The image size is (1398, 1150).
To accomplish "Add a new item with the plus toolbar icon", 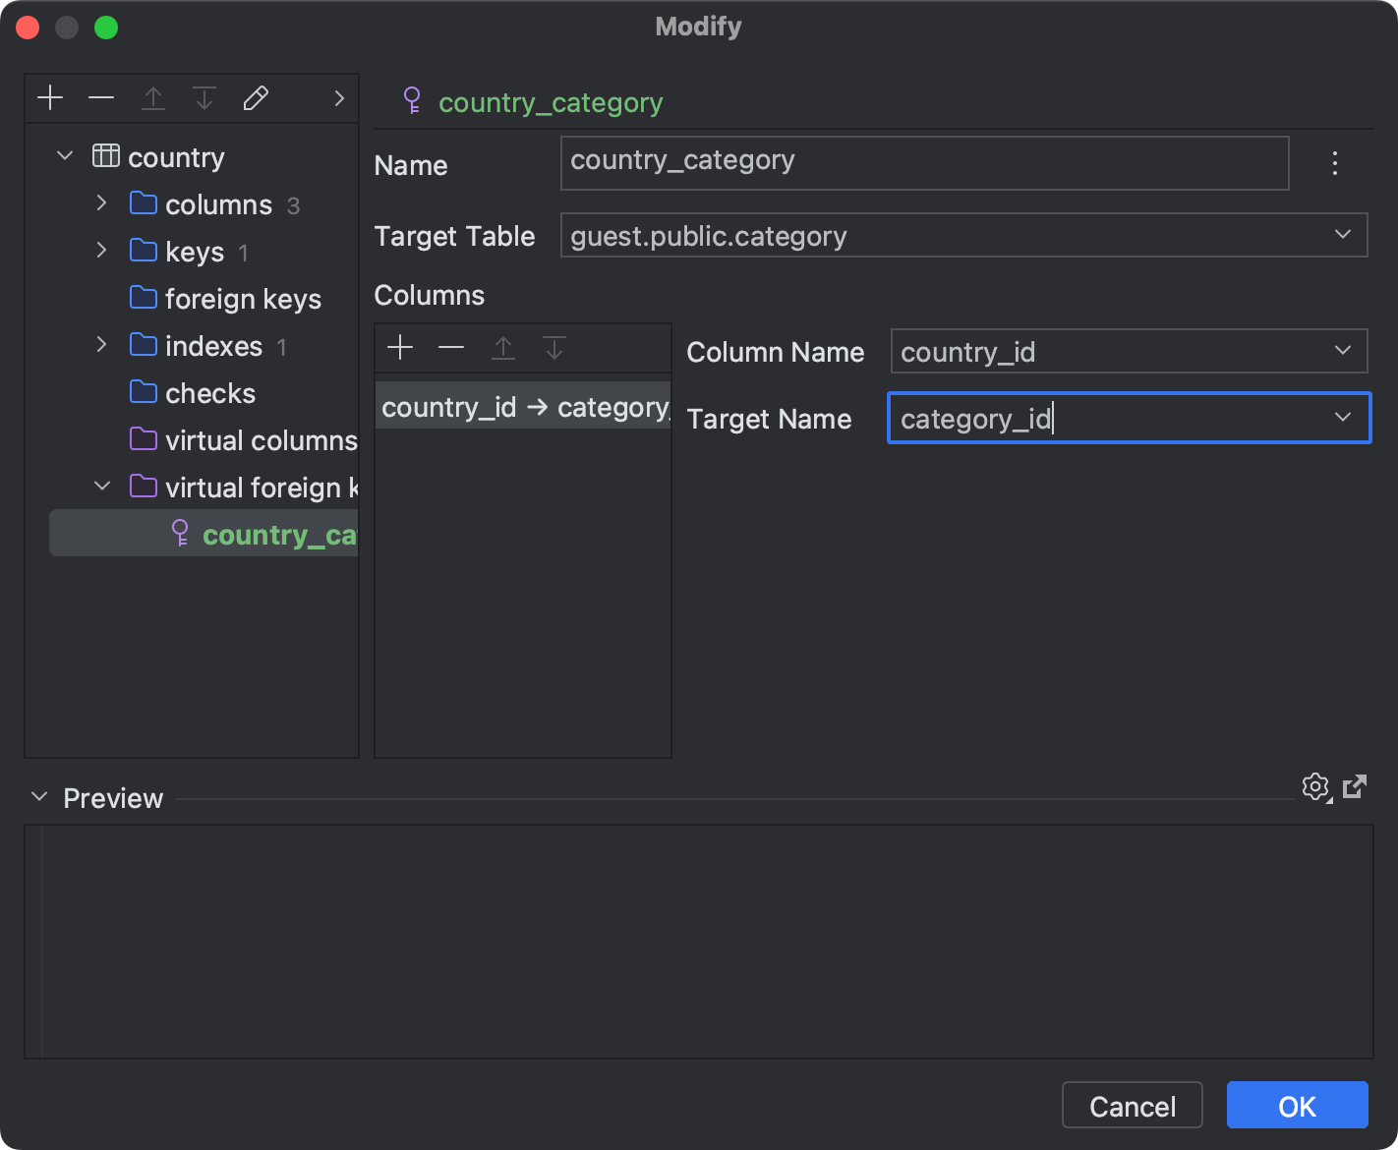I will [x=50, y=97].
